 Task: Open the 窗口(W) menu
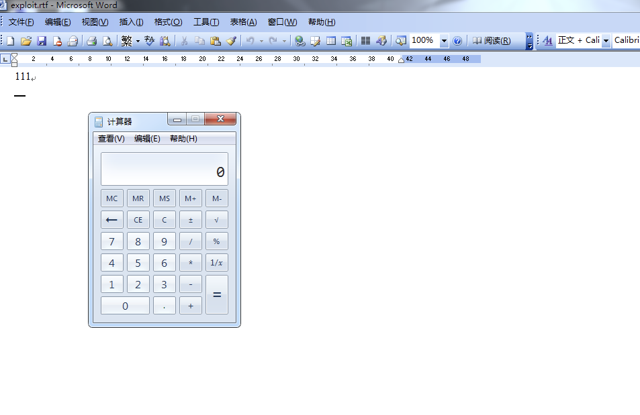283,22
